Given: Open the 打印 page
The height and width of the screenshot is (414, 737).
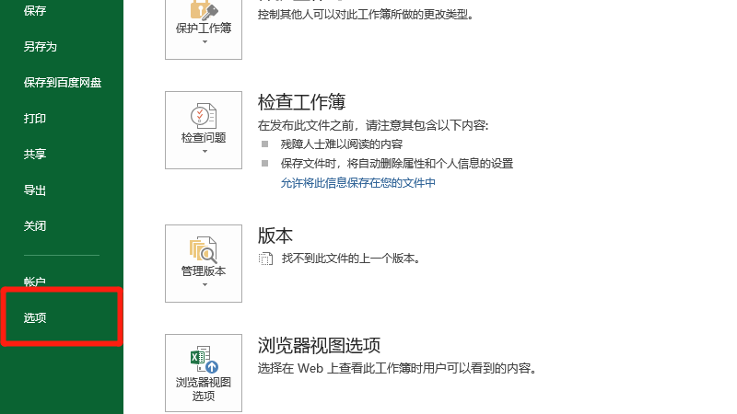Looking at the screenshot, I should coord(35,119).
